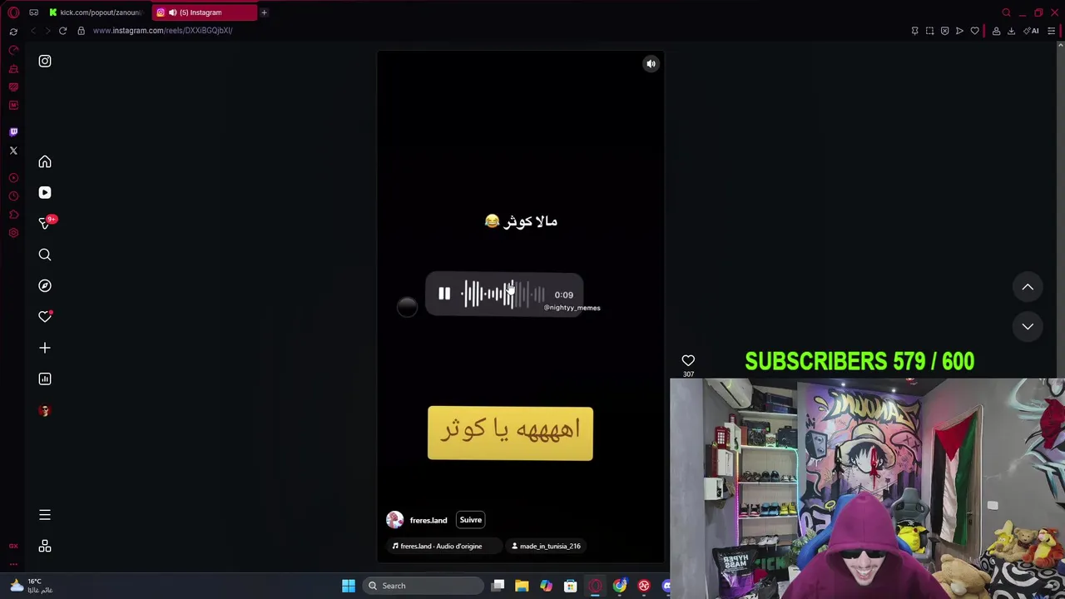
Task: Open the Opera AI assistant button
Action: (1031, 31)
